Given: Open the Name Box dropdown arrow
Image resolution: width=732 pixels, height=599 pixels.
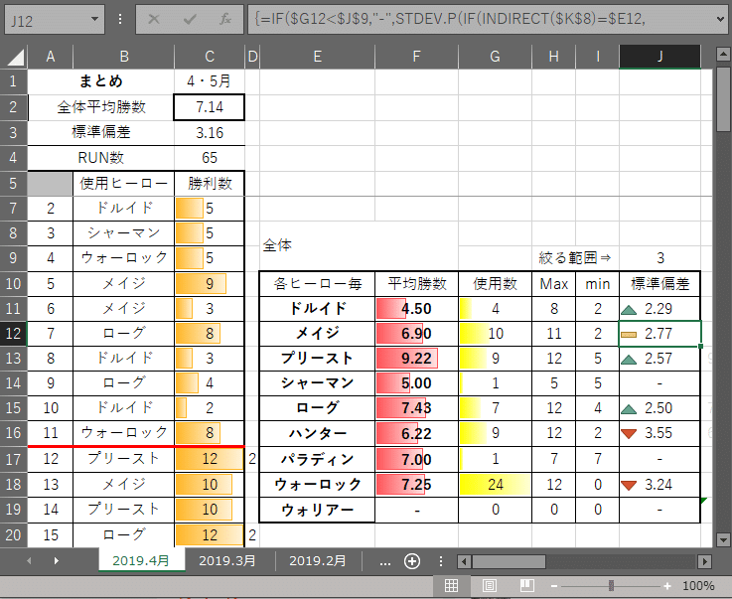Looking at the screenshot, I should pos(94,19).
